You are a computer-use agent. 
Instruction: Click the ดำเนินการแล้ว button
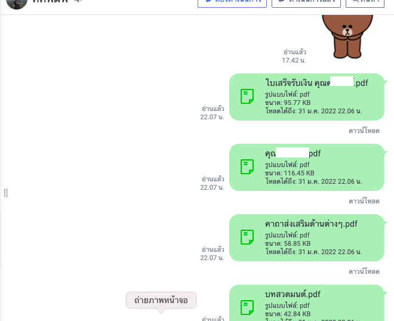click(306, 2)
